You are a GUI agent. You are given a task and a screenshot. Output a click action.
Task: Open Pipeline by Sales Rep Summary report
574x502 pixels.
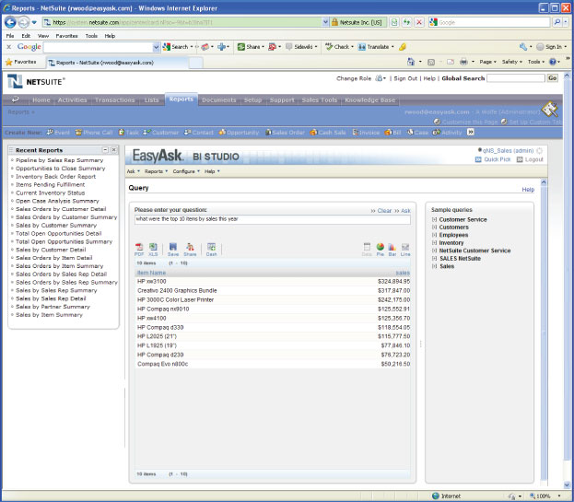pos(59,160)
